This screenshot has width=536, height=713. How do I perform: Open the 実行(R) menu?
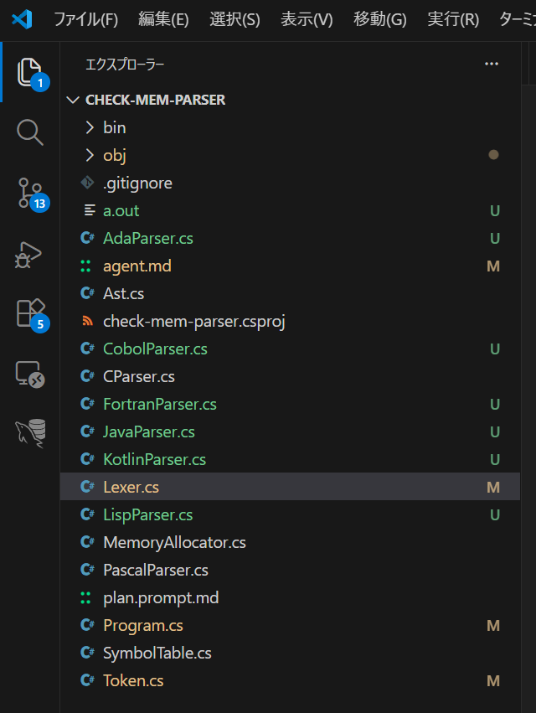click(453, 19)
